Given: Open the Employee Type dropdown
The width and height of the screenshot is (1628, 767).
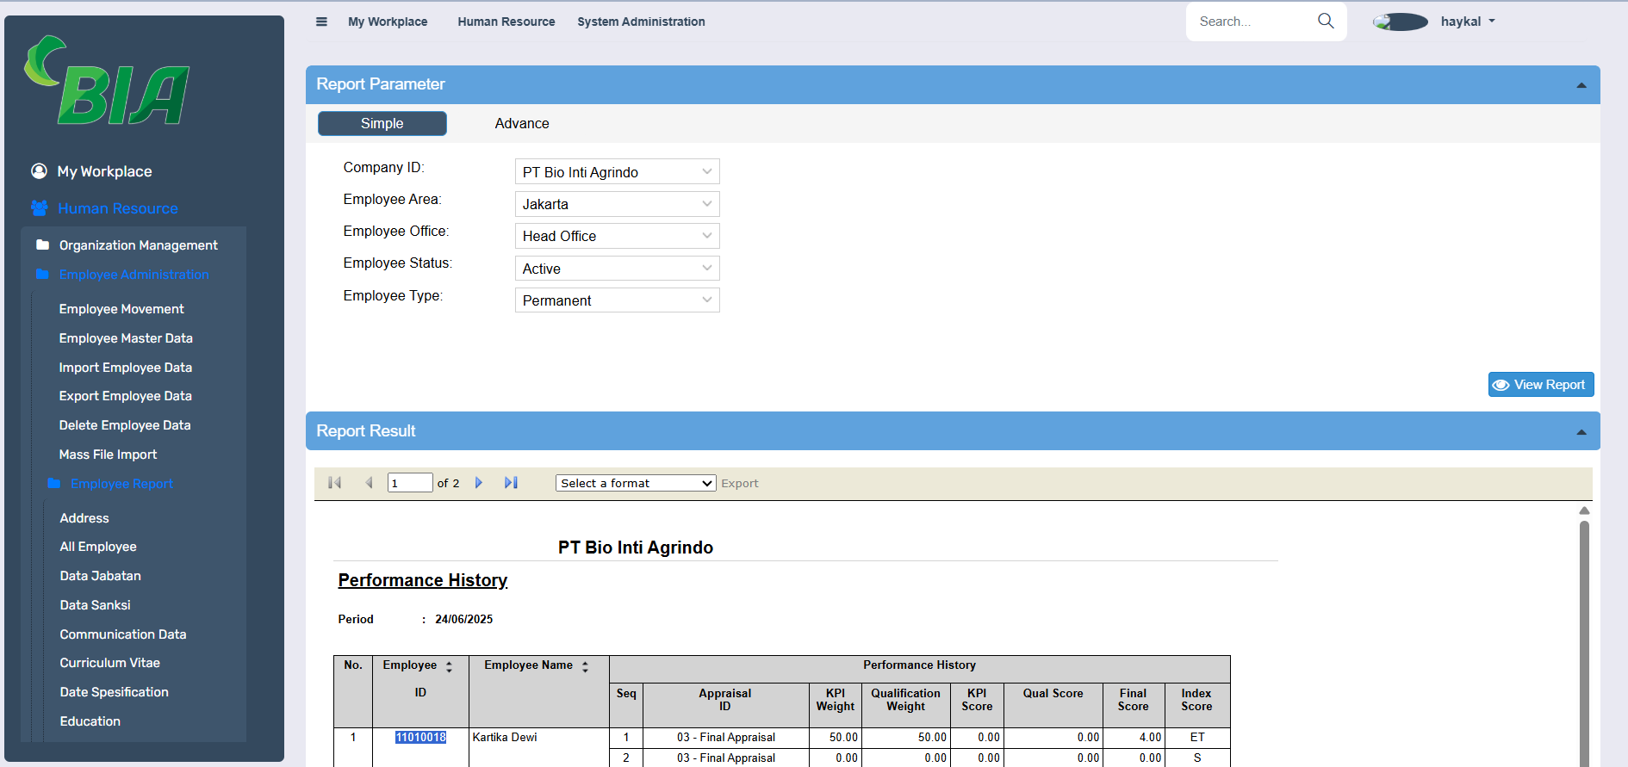Looking at the screenshot, I should (x=618, y=300).
